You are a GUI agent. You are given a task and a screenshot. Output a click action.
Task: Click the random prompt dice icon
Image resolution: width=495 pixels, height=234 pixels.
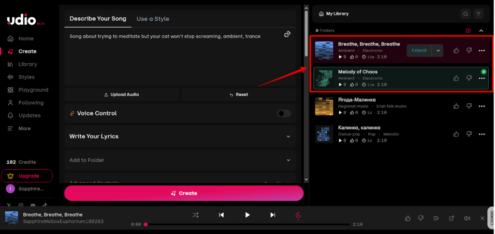point(287,34)
